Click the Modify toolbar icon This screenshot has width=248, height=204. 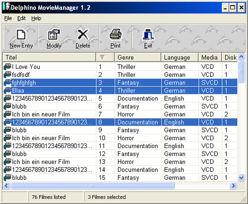(54, 34)
